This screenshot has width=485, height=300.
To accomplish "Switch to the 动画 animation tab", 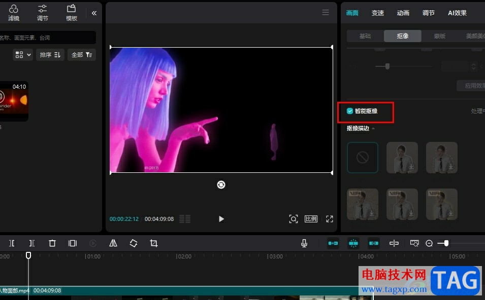I will (403, 13).
